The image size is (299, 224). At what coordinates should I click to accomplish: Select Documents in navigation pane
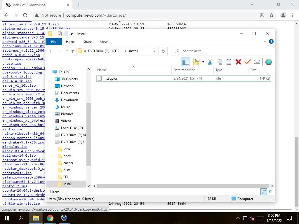pyautogui.click(x=70, y=93)
